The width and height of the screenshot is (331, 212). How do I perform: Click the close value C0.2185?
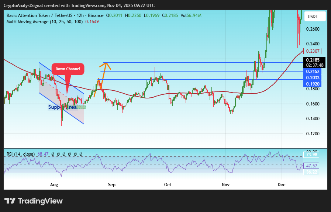(170, 15)
